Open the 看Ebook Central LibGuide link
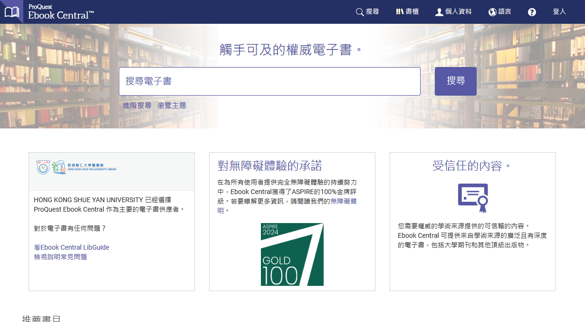 tap(71, 247)
